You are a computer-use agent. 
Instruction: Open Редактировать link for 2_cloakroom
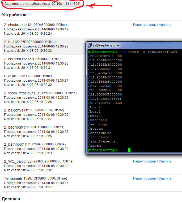click(x=144, y=25)
